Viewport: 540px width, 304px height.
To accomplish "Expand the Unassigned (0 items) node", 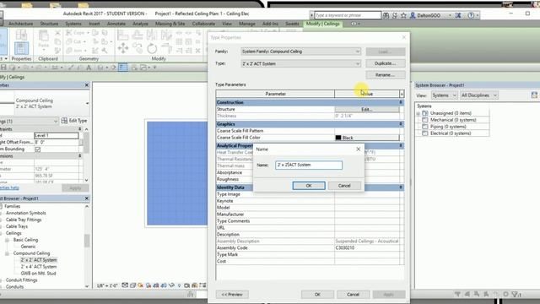I will (x=418, y=113).
